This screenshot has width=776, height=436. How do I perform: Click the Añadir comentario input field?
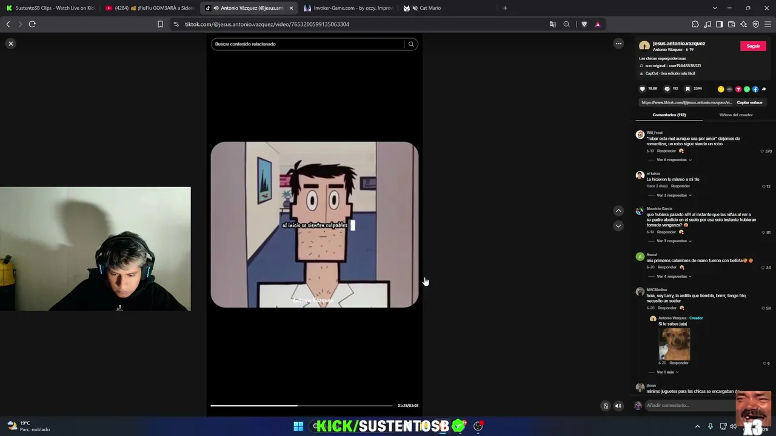click(x=691, y=406)
